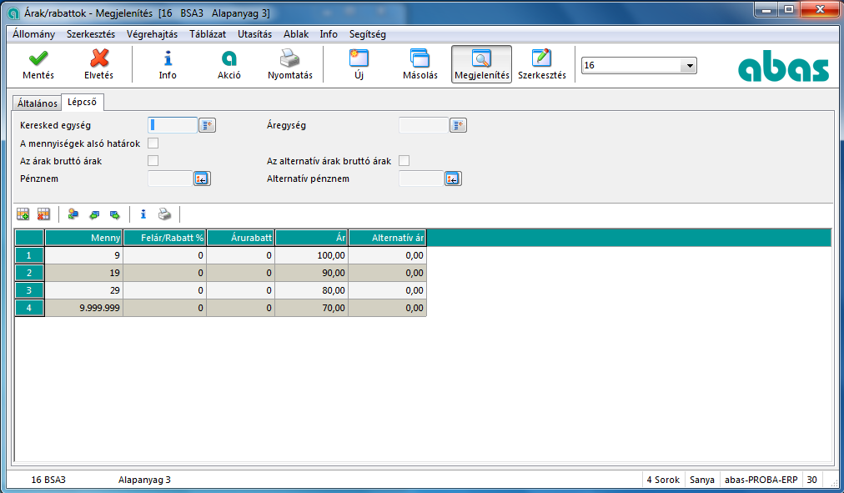
Task: Click the Menny column header
Action: [84, 238]
